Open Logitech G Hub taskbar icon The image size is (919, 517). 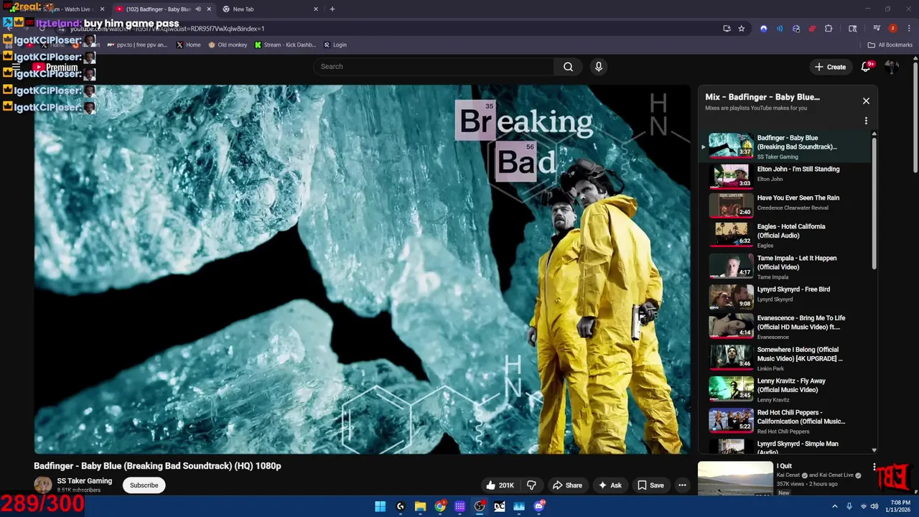[400, 506]
